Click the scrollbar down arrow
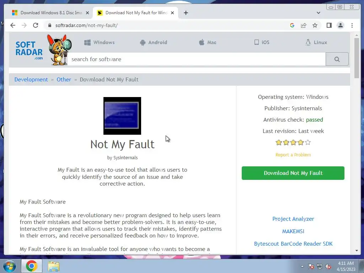The height and width of the screenshot is (273, 364). (x=357, y=251)
